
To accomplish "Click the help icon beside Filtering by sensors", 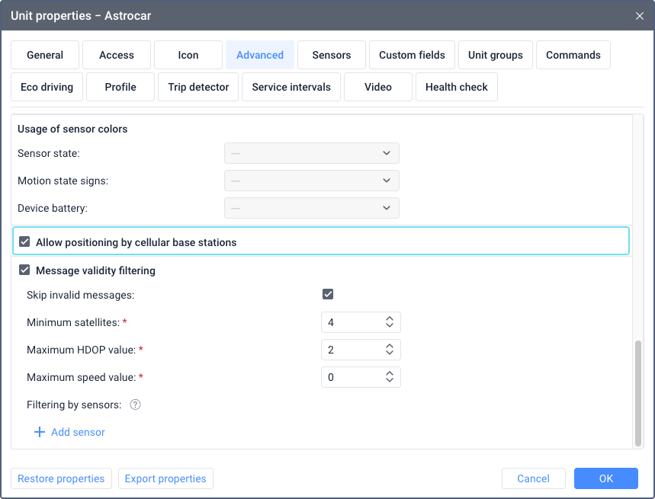I will [x=135, y=405].
